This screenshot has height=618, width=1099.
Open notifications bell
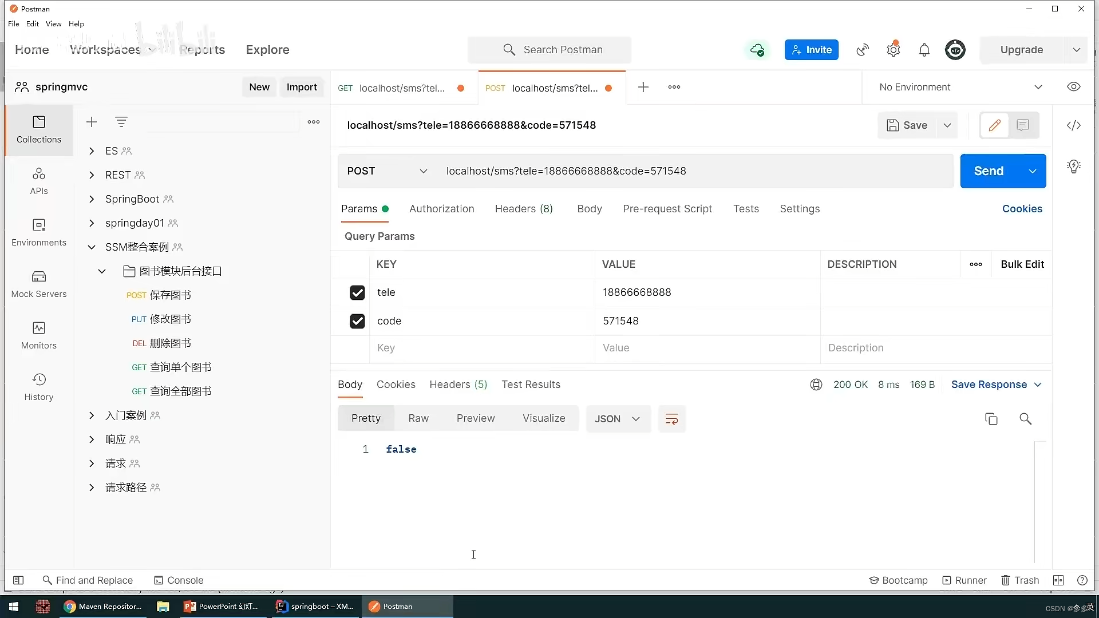click(x=925, y=50)
